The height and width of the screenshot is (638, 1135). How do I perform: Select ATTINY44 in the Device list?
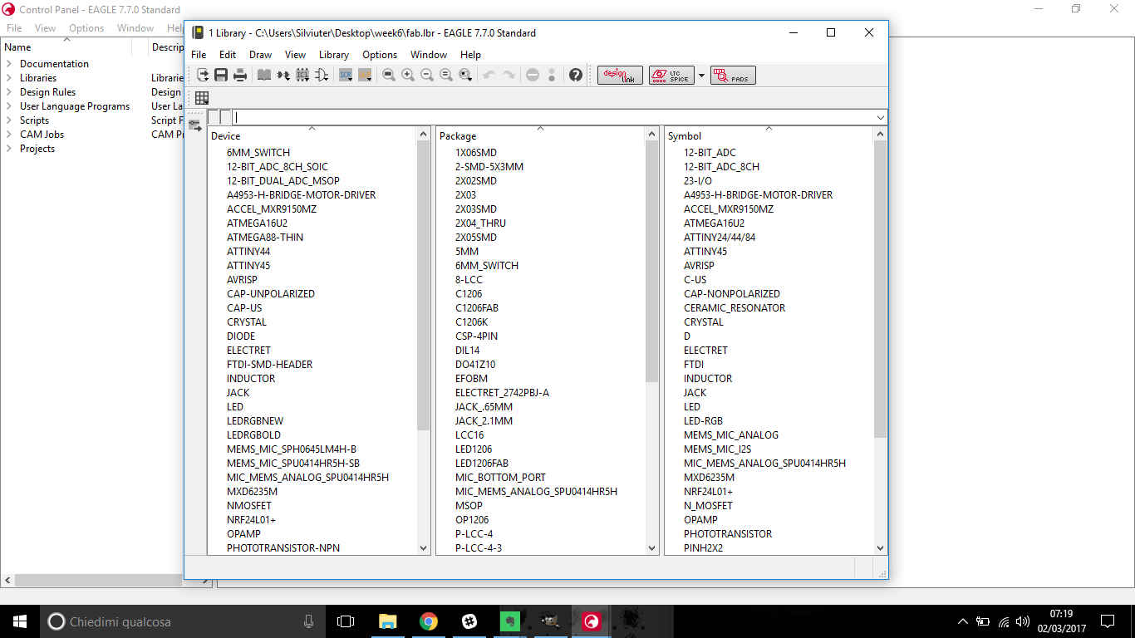click(x=248, y=252)
